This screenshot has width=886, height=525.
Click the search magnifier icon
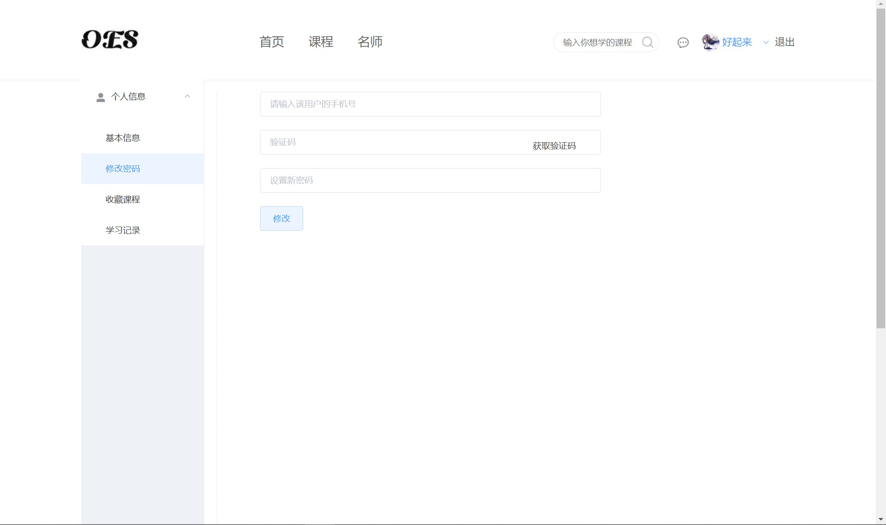point(647,42)
